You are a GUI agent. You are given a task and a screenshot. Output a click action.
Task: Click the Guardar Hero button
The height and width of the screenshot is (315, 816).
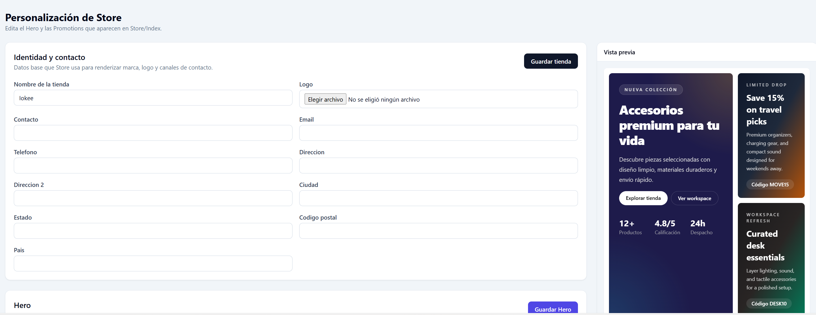pyautogui.click(x=553, y=308)
